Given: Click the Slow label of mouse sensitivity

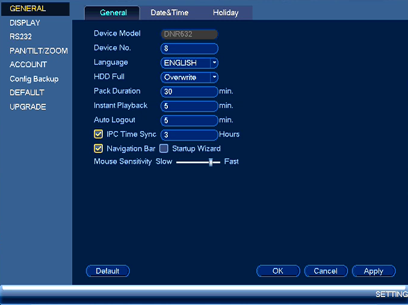Looking at the screenshot, I should pyautogui.click(x=164, y=162).
